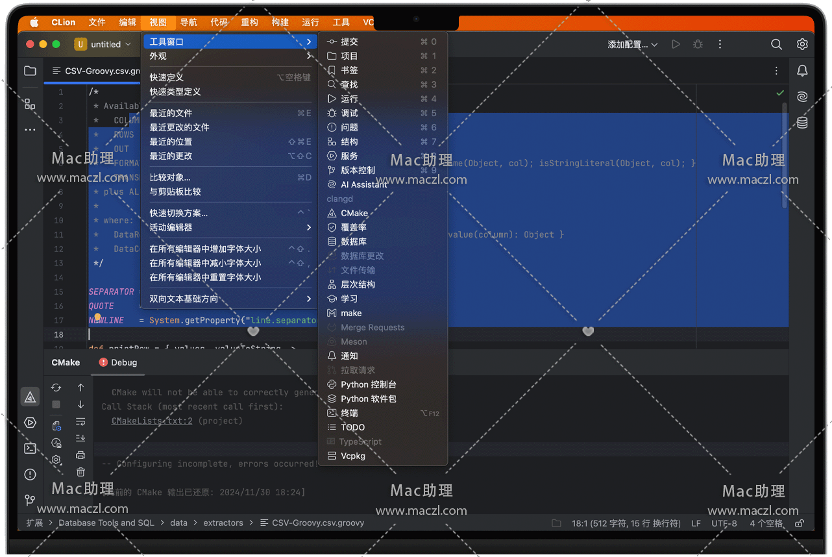Open the CMake tool window from sidebar
Viewport: 832px width, 557px height.
point(30,397)
